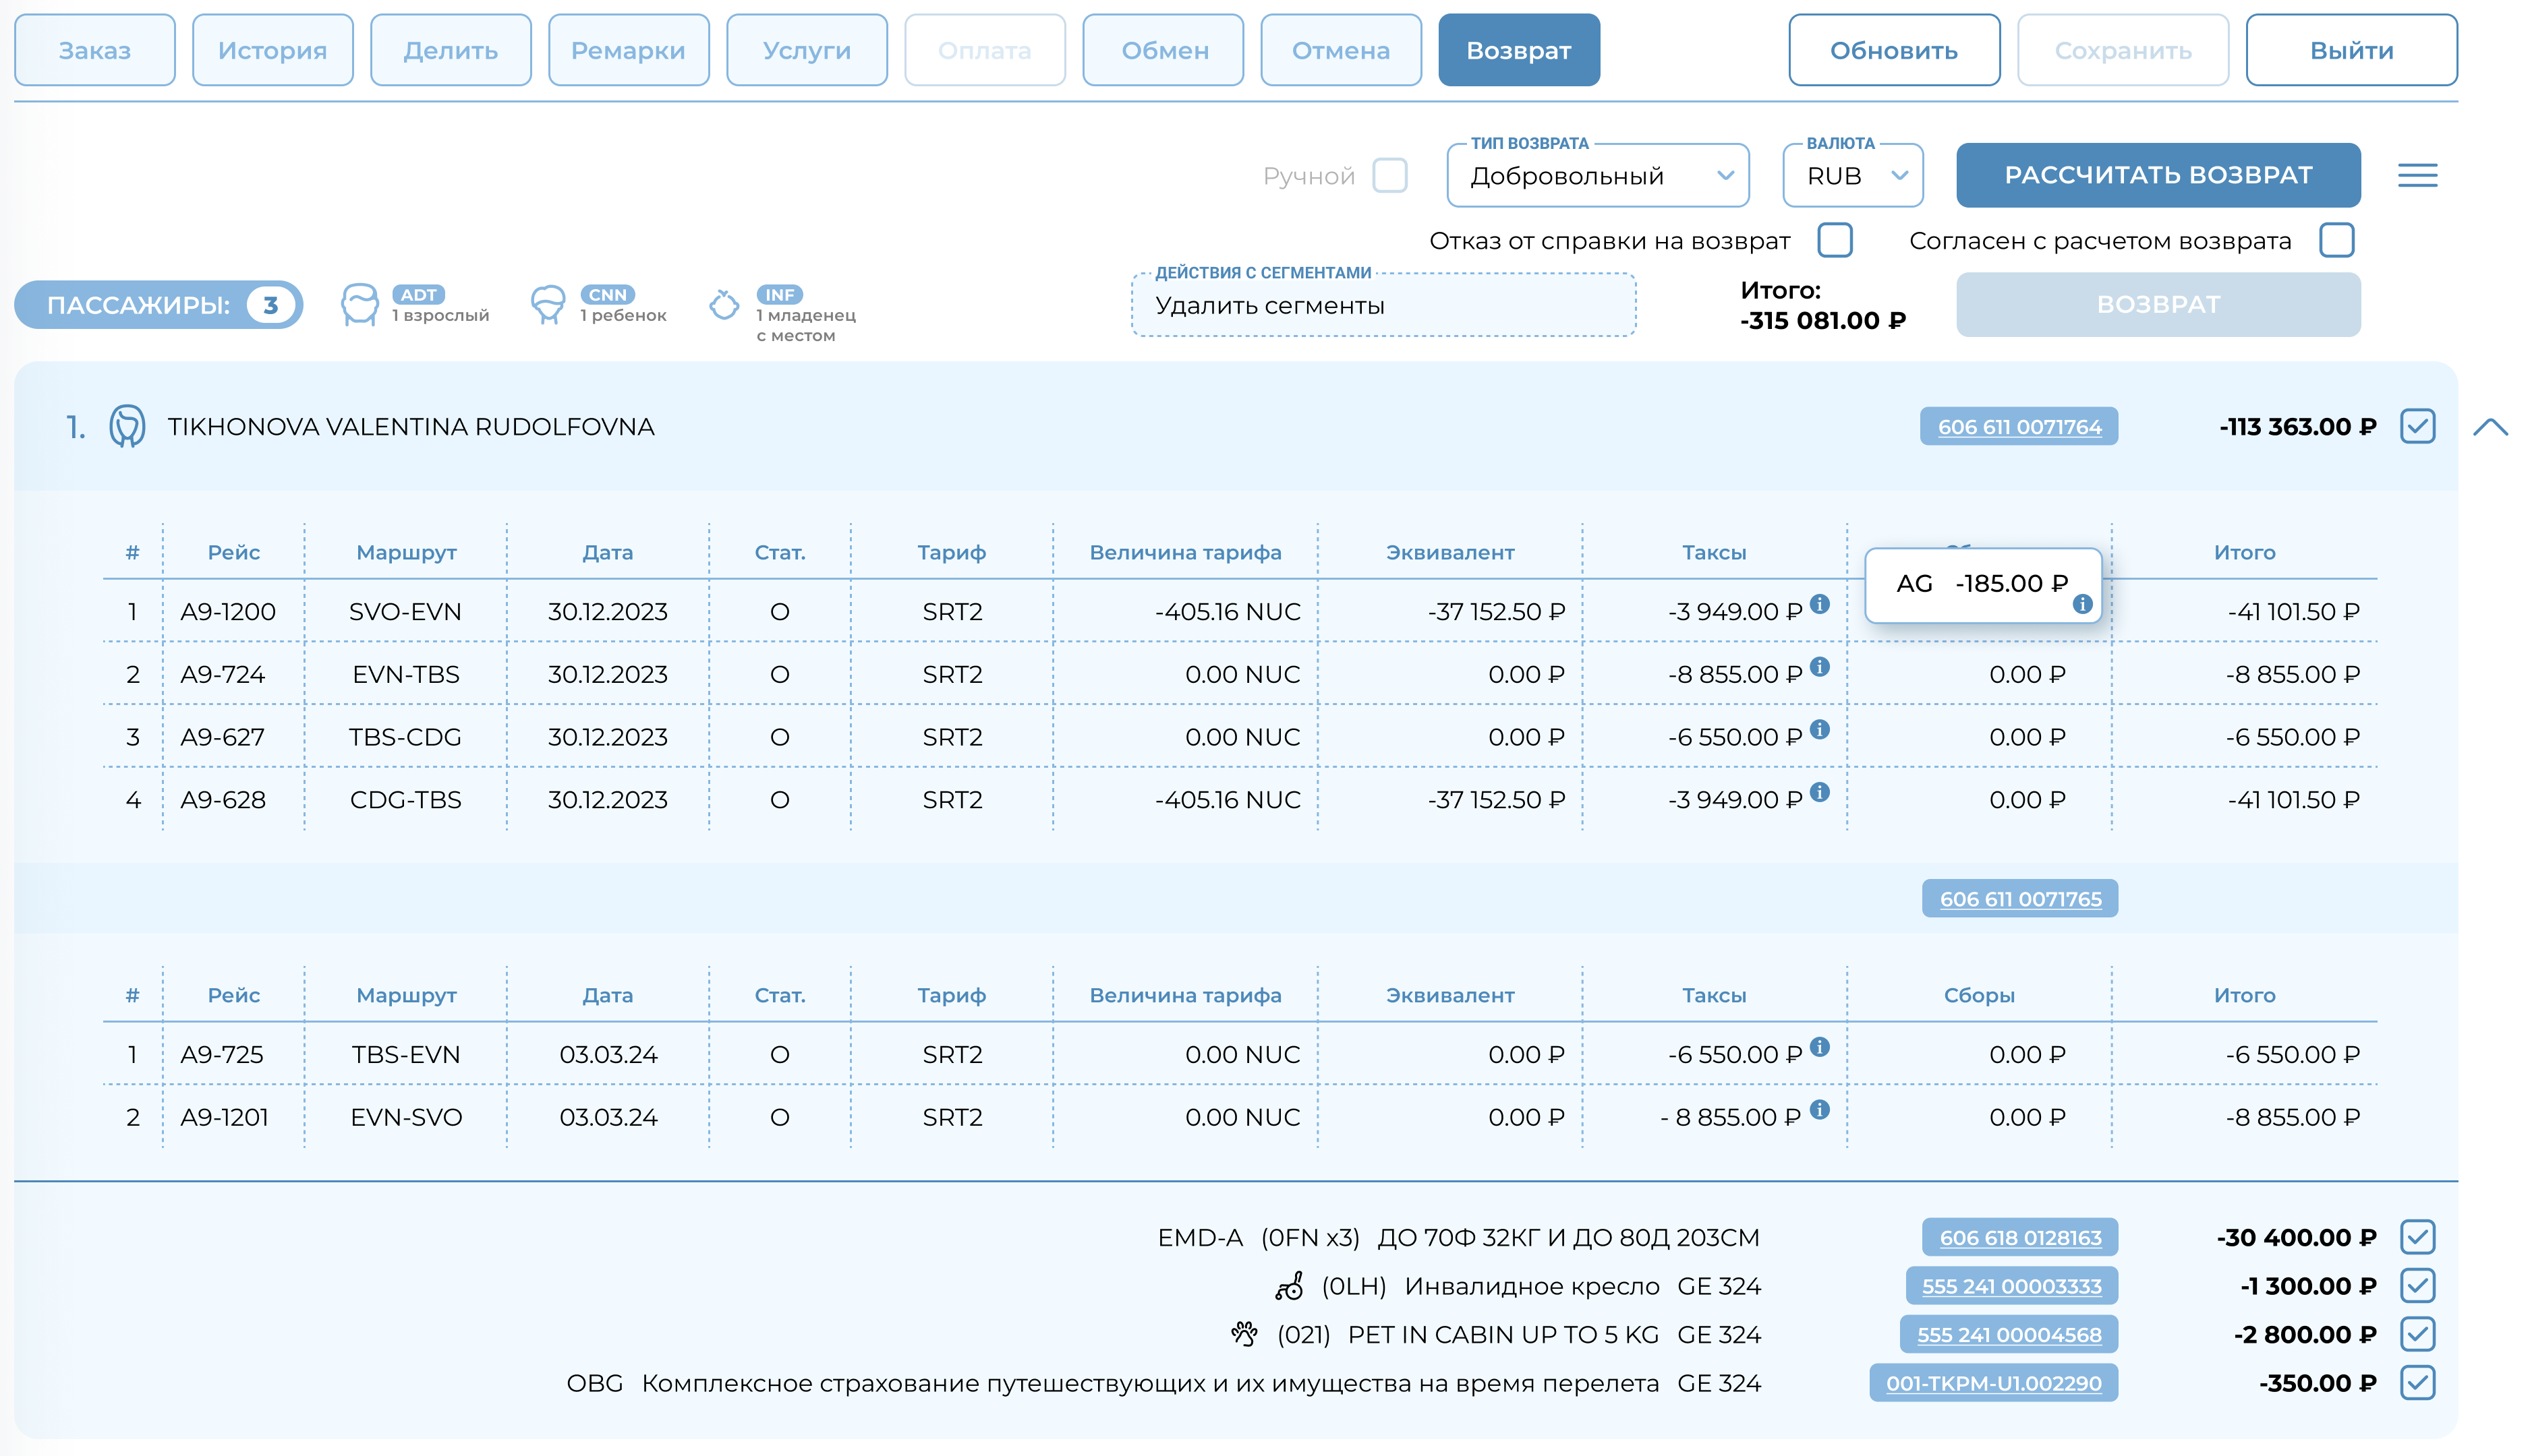Click the Удалить сегменты field
The width and height of the screenshot is (2530, 1456).
point(1383,306)
